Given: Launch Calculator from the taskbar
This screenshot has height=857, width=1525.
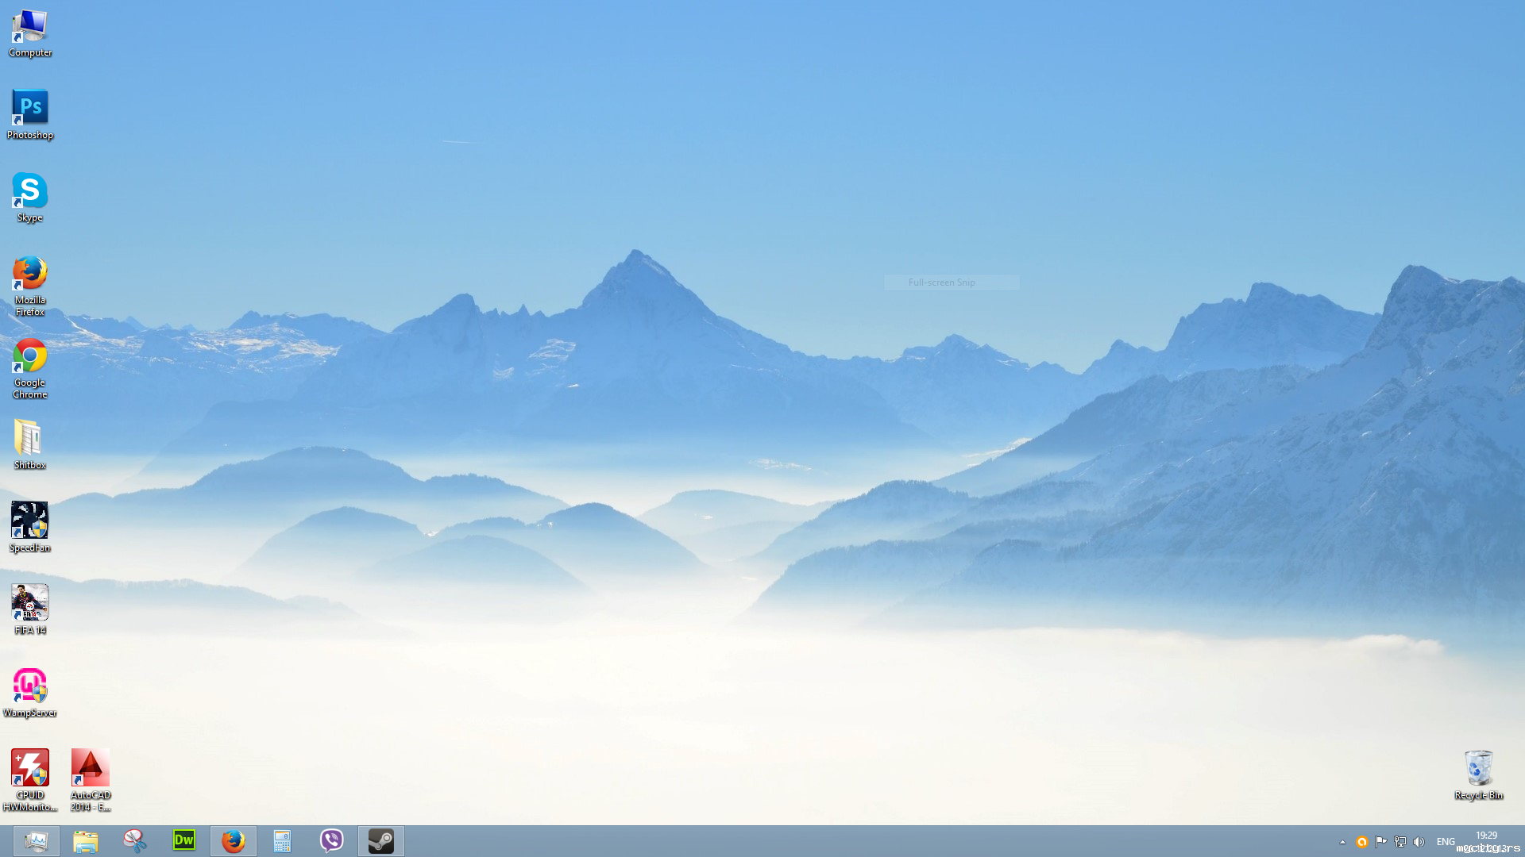Looking at the screenshot, I should tap(283, 840).
